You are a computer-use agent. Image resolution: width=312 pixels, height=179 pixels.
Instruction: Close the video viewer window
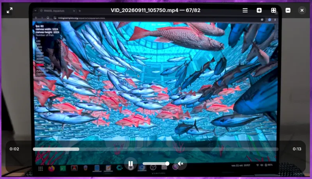pos(302,11)
